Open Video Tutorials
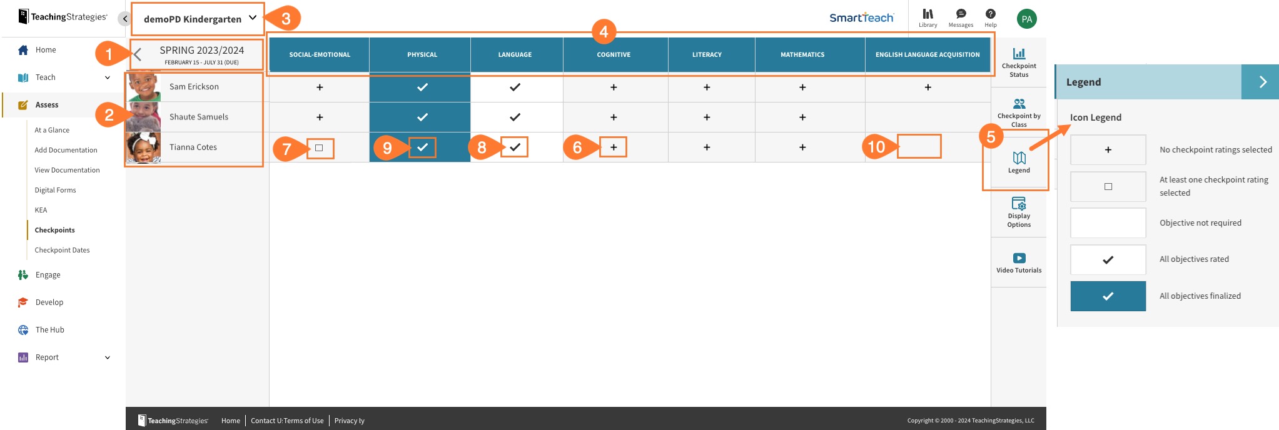The width and height of the screenshot is (1279, 430). coord(1019,262)
